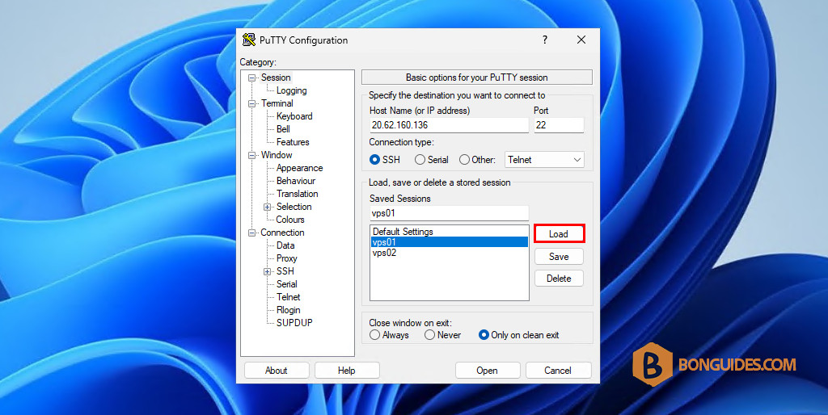Collapse the Connection tree node
828x415 pixels.
coord(252,233)
